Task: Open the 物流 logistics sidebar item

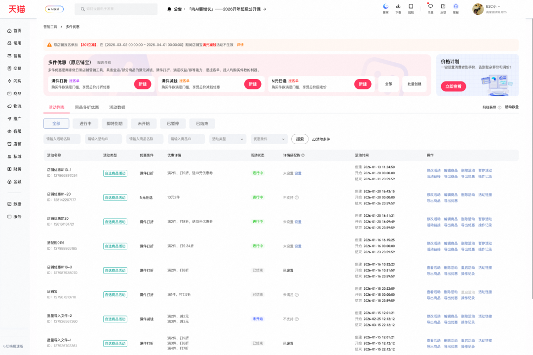Action: 14,106
